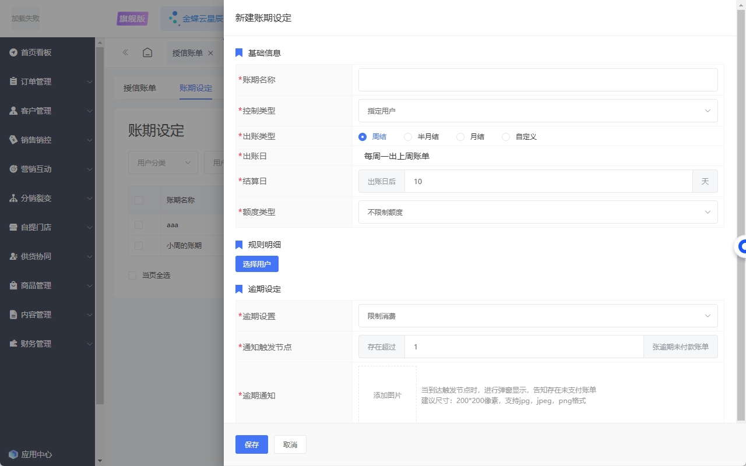Image resolution: width=746 pixels, height=466 pixels.
Task: Click the 内容管理 document icon
Action: click(x=13, y=315)
